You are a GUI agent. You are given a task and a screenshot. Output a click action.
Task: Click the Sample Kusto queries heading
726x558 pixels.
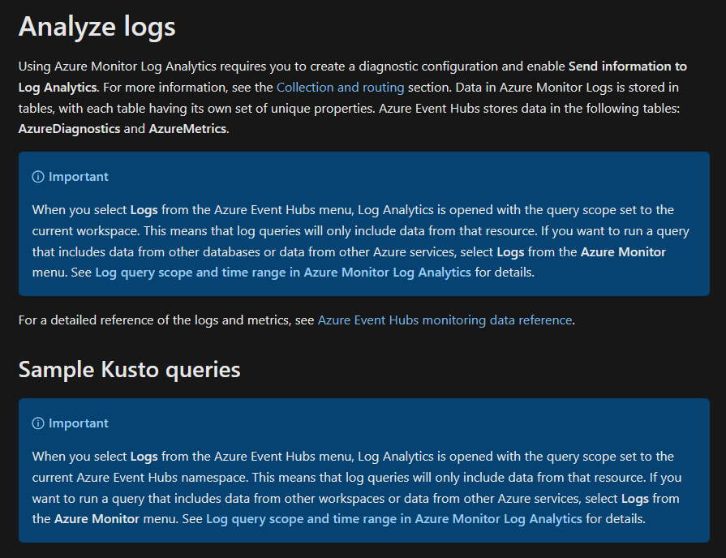coord(129,369)
